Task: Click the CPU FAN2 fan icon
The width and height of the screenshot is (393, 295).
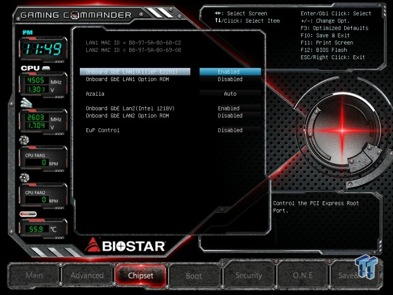Action: click(x=24, y=178)
